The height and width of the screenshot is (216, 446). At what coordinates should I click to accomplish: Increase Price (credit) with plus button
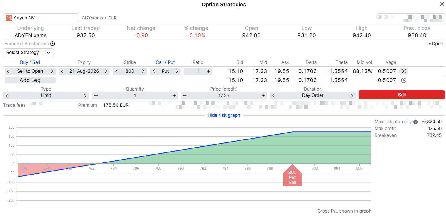tap(263, 96)
